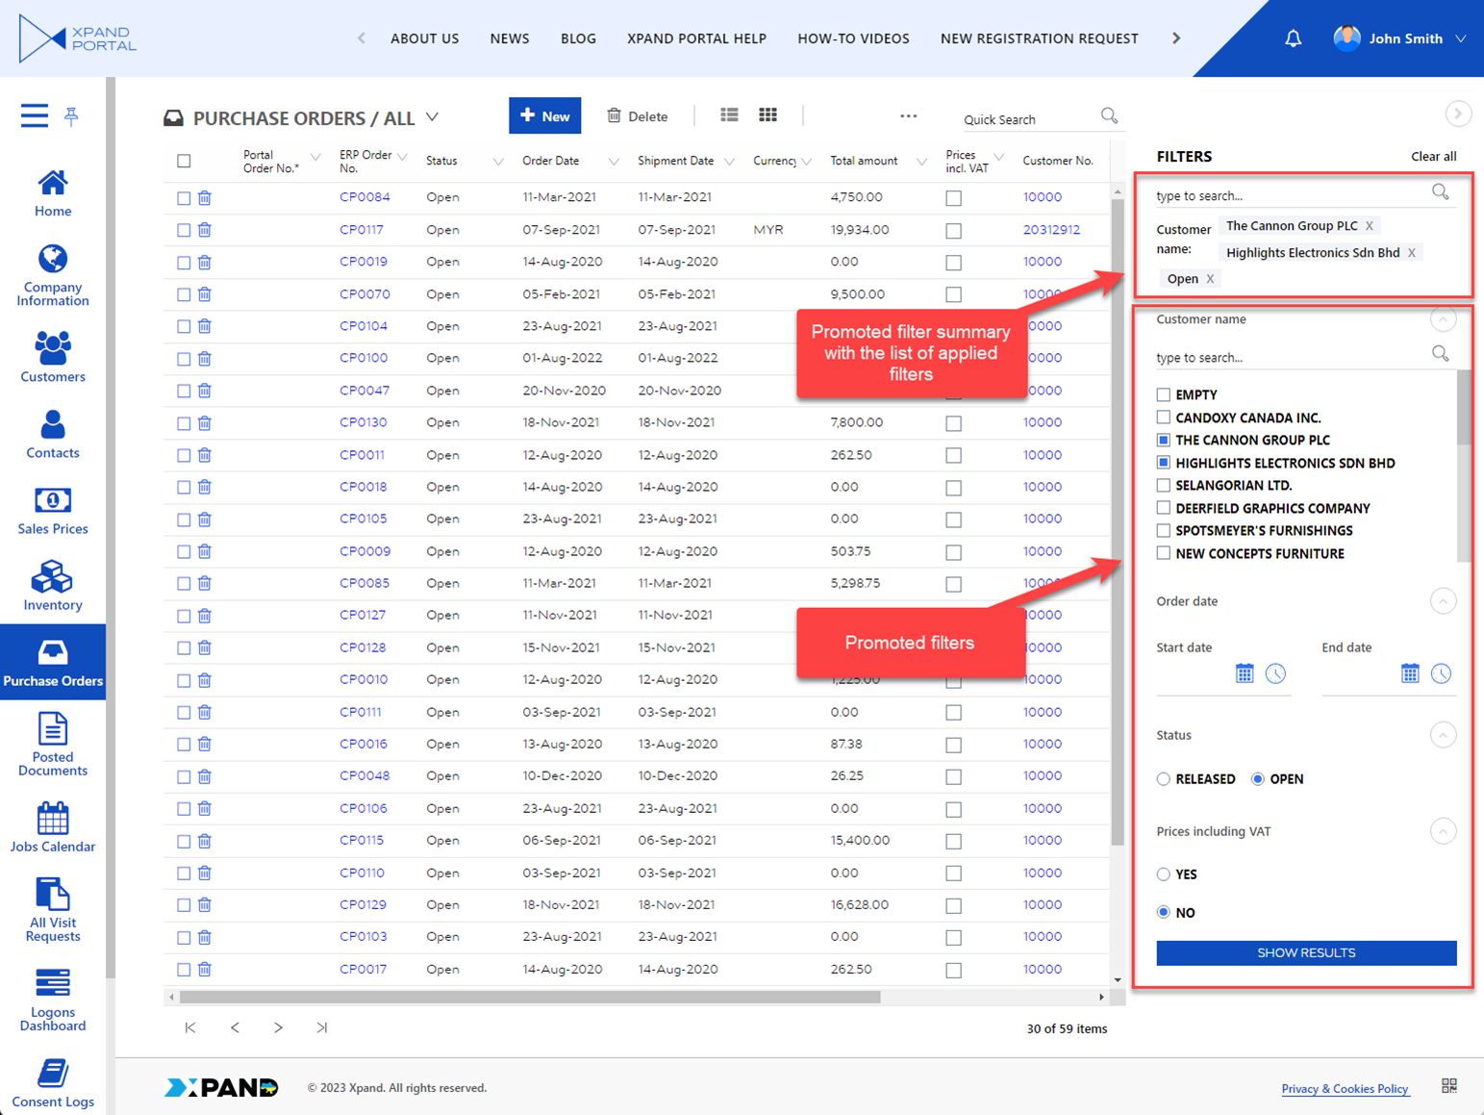The image size is (1484, 1115).
Task: Click the Show Results button
Action: pyautogui.click(x=1305, y=952)
